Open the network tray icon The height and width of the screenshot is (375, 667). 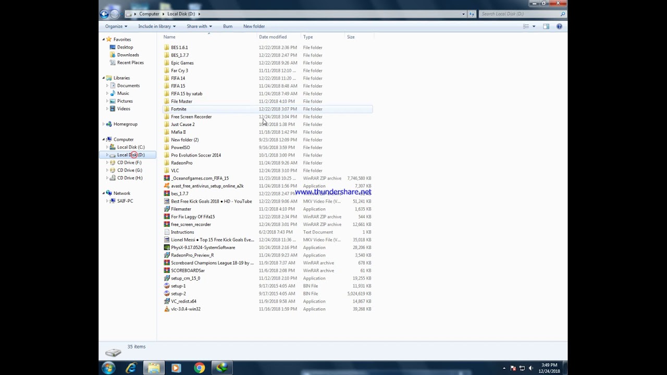(522, 368)
